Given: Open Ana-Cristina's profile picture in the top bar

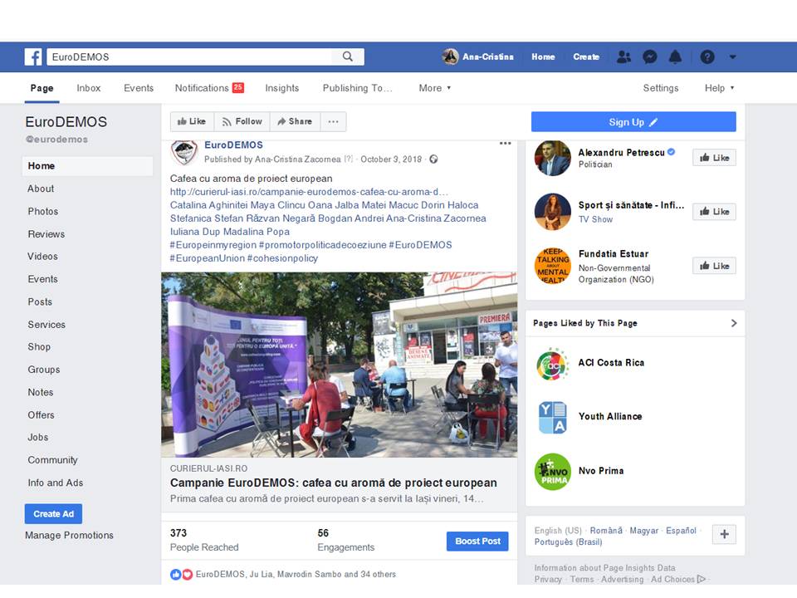Looking at the screenshot, I should [450, 56].
